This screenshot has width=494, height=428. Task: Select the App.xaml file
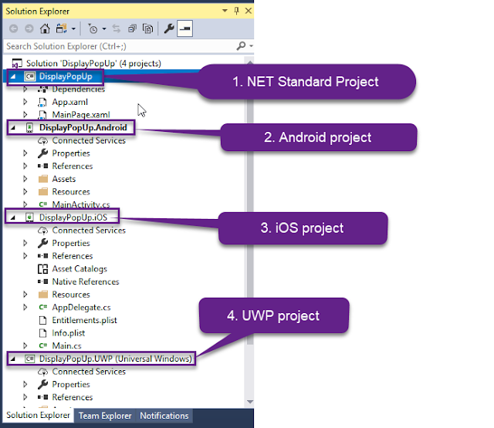point(70,102)
